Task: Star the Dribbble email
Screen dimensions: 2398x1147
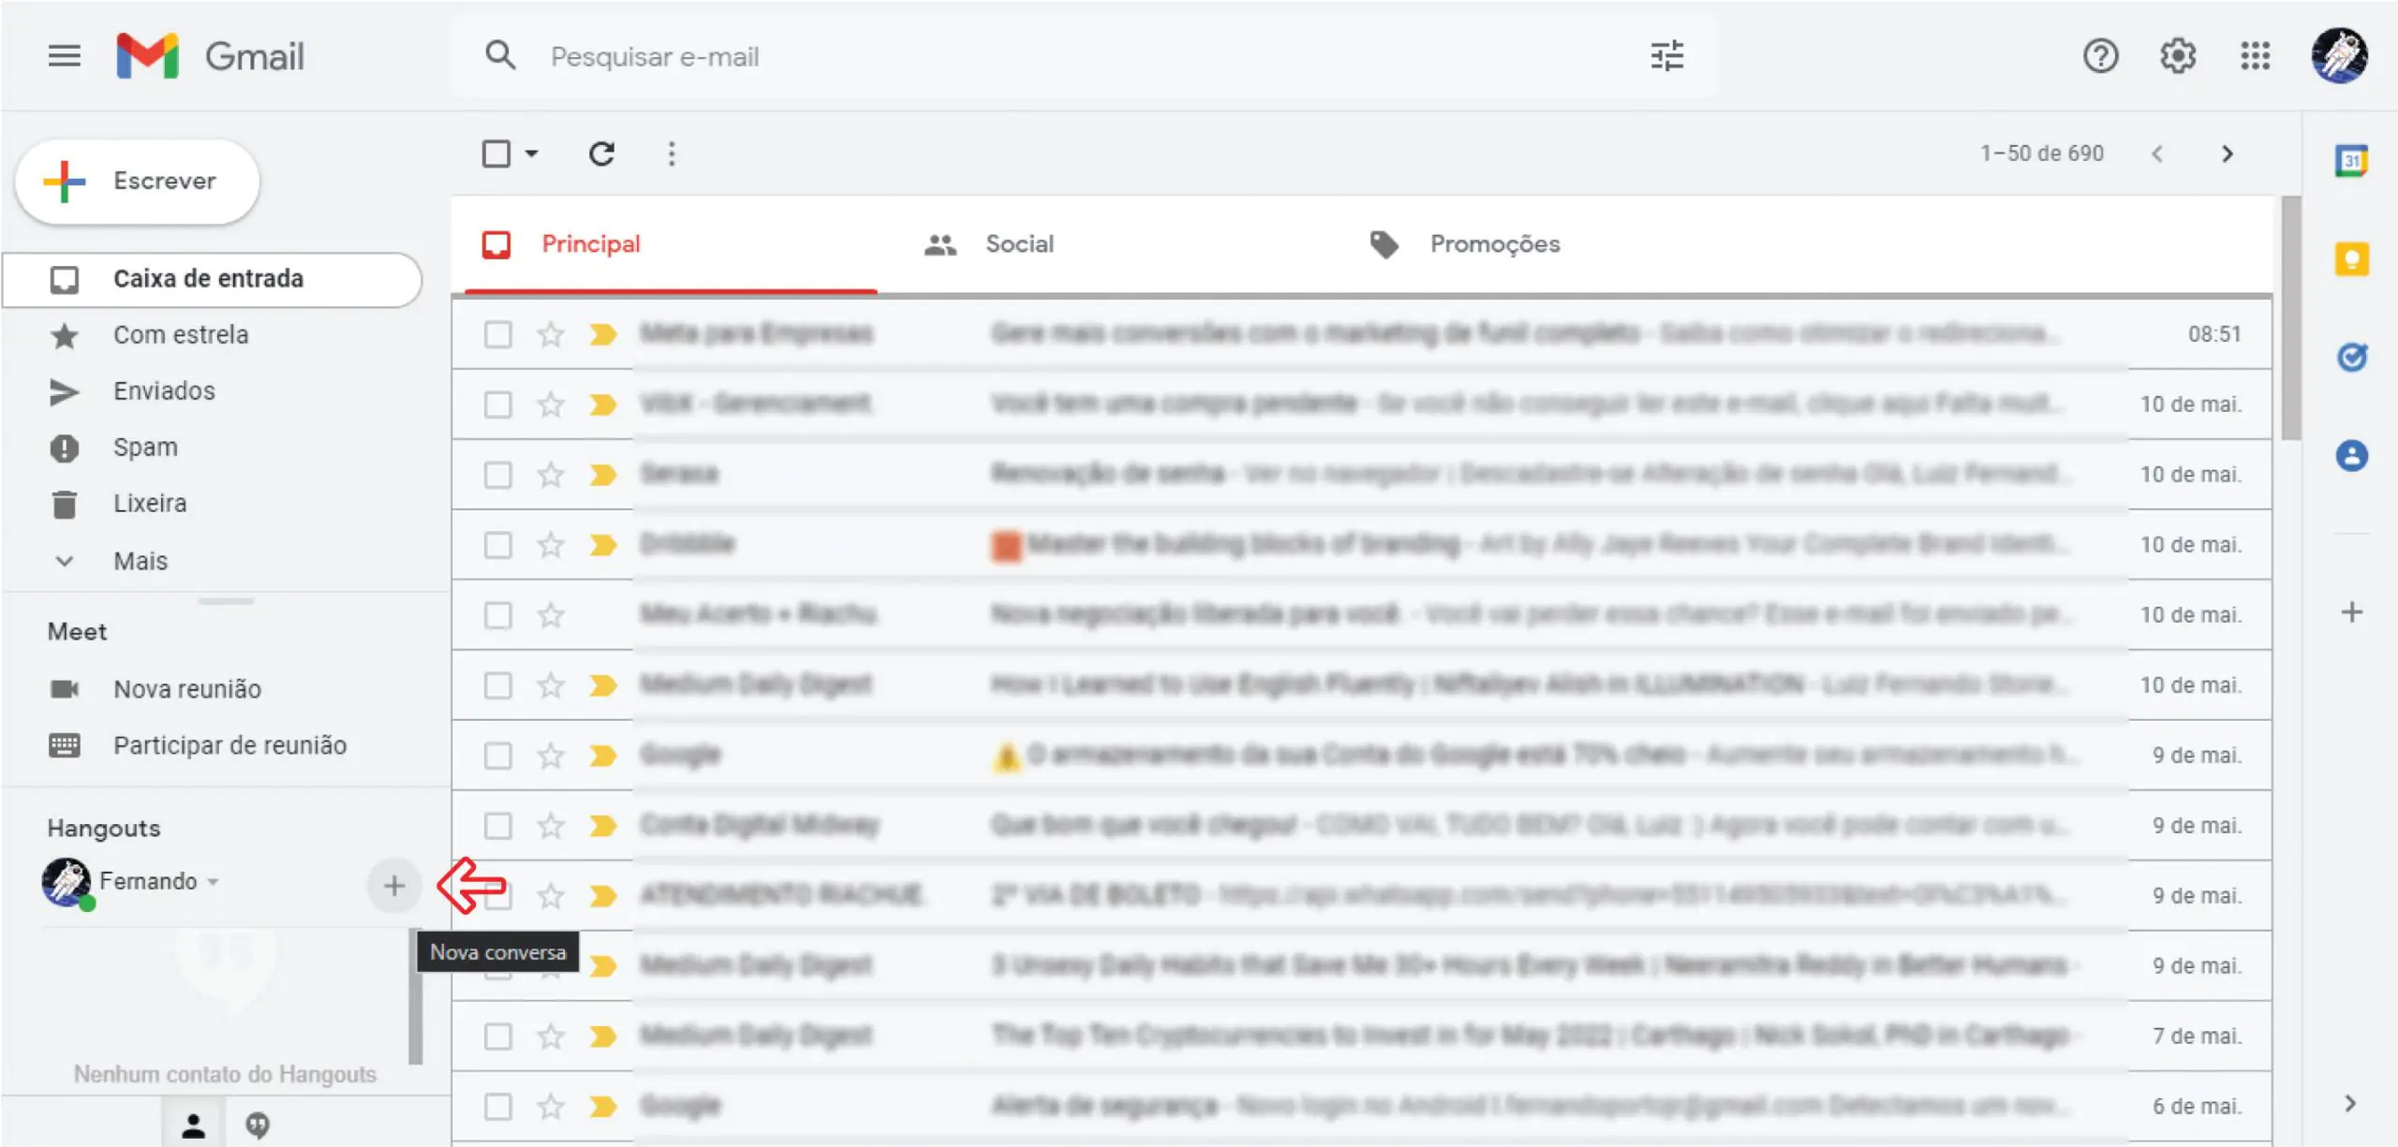Action: pyautogui.click(x=551, y=545)
